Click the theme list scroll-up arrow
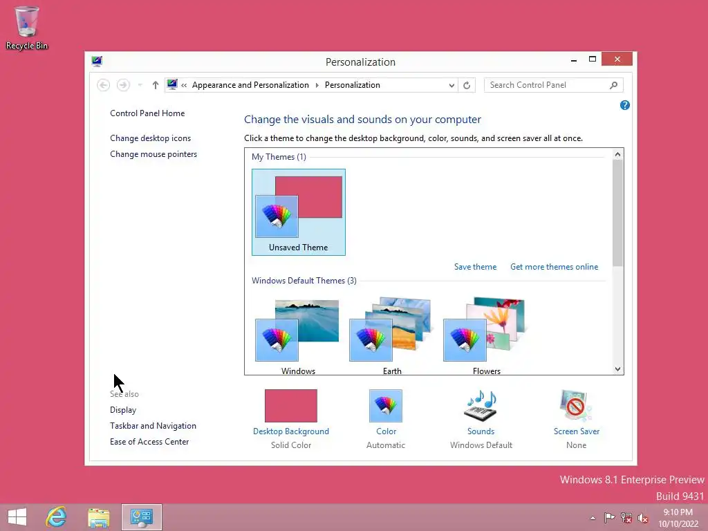Image resolution: width=708 pixels, height=531 pixels. pos(617,154)
